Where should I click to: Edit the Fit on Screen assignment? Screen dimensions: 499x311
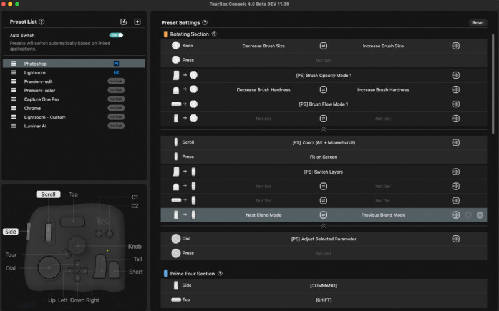(x=323, y=157)
